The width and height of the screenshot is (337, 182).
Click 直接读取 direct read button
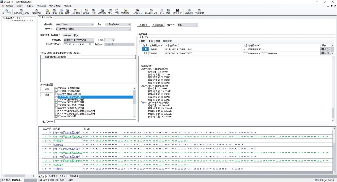point(143,25)
